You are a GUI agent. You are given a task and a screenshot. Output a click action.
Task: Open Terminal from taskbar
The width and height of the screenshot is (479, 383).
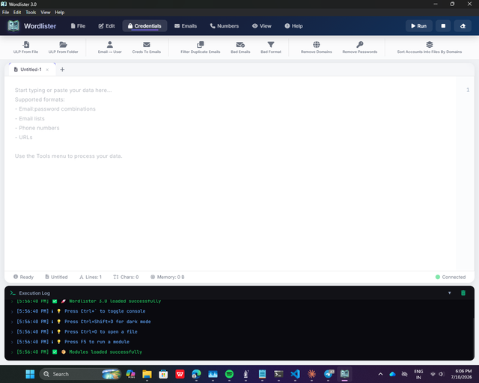pyautogui.click(x=278, y=374)
